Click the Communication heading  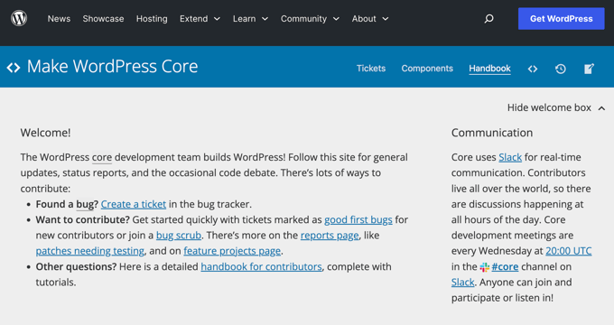tap(492, 133)
